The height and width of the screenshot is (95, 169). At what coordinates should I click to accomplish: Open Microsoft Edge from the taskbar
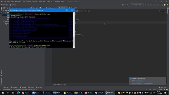(18, 93)
